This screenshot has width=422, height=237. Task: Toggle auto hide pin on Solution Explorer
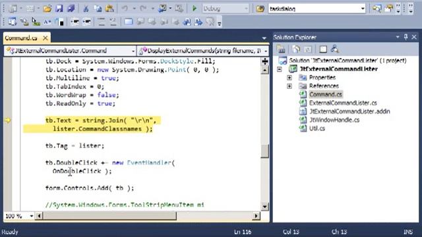pos(406,37)
